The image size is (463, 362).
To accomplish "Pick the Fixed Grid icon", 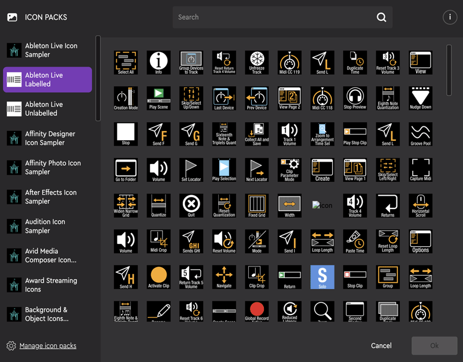I will click(x=256, y=206).
